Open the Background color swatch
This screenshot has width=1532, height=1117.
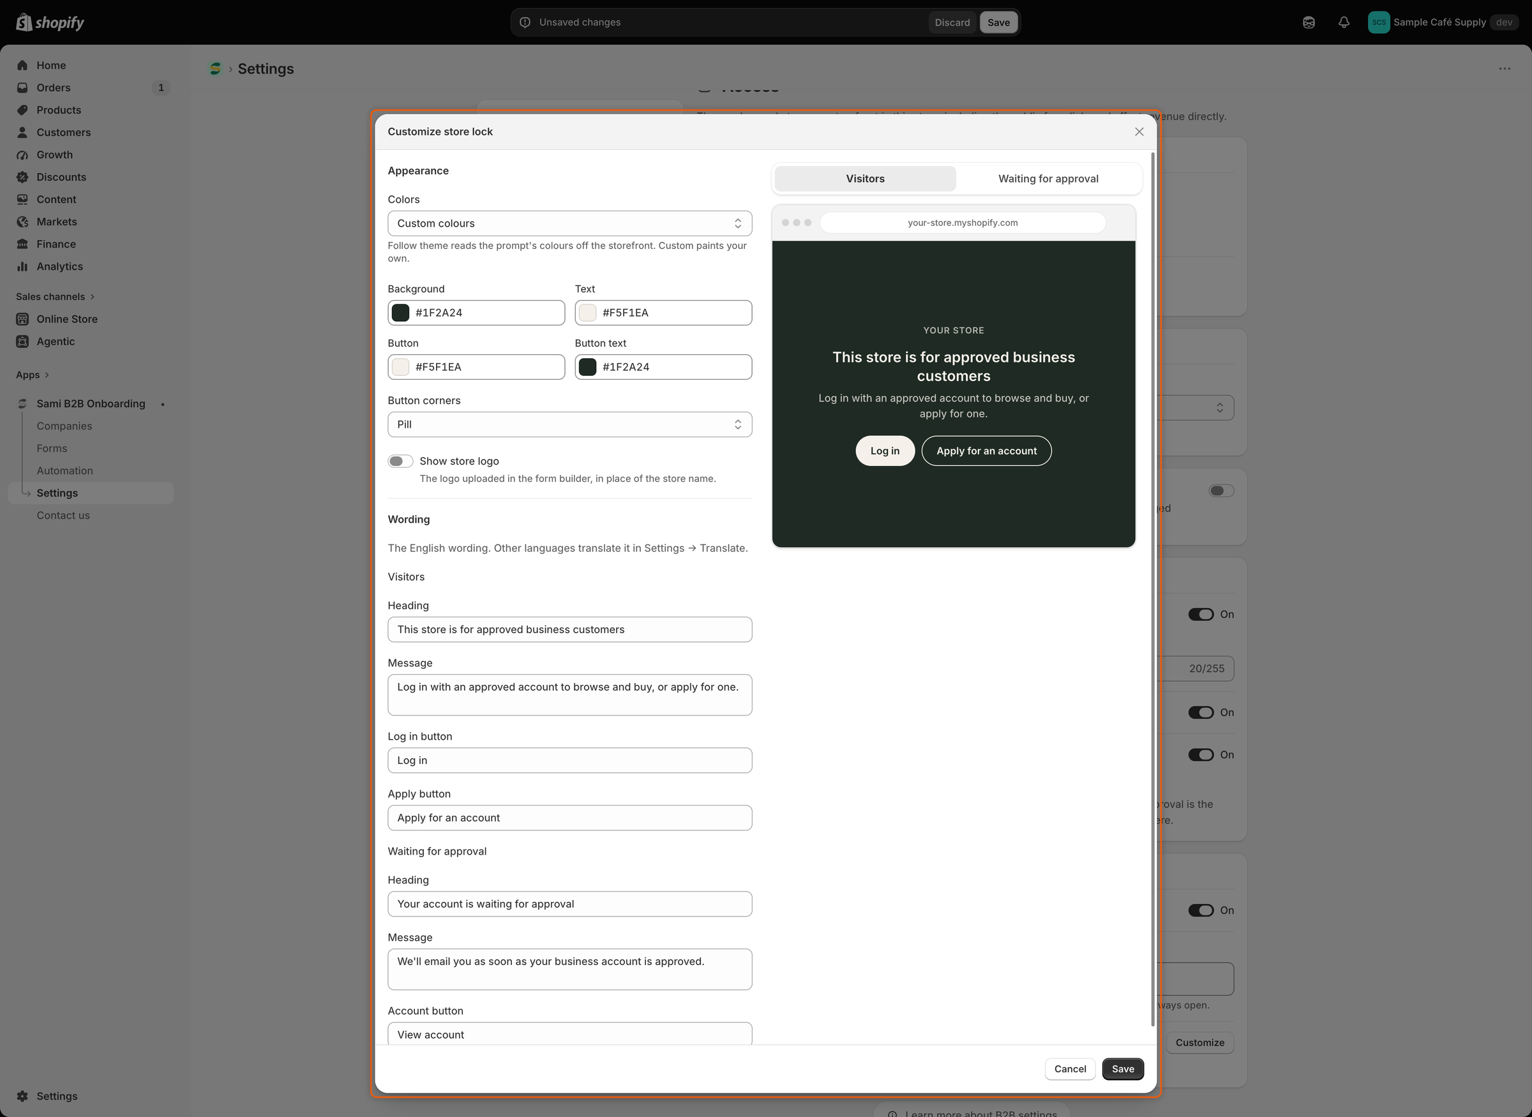400,312
